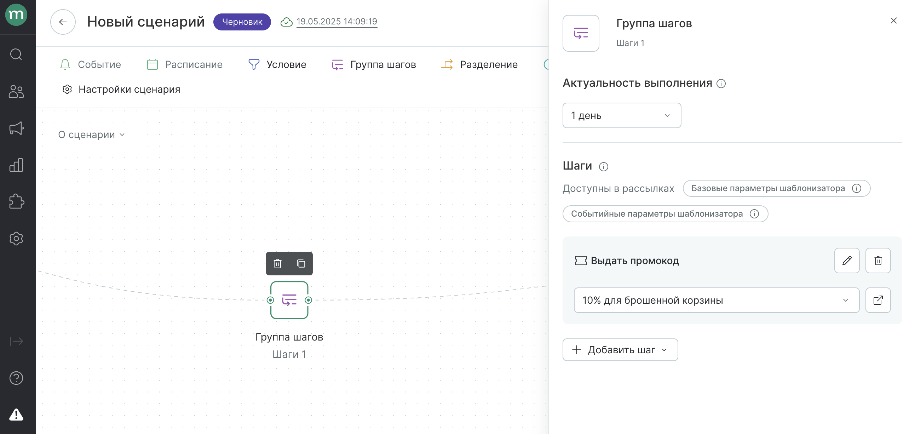Click the node's left input connector
The width and height of the screenshot is (915, 434).
click(270, 300)
